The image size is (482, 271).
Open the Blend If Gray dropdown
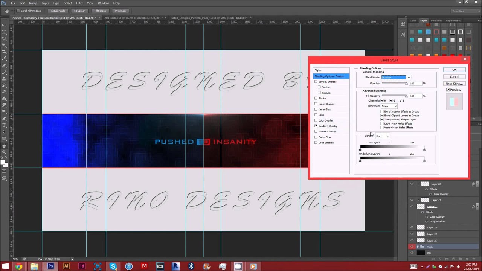[383, 136]
